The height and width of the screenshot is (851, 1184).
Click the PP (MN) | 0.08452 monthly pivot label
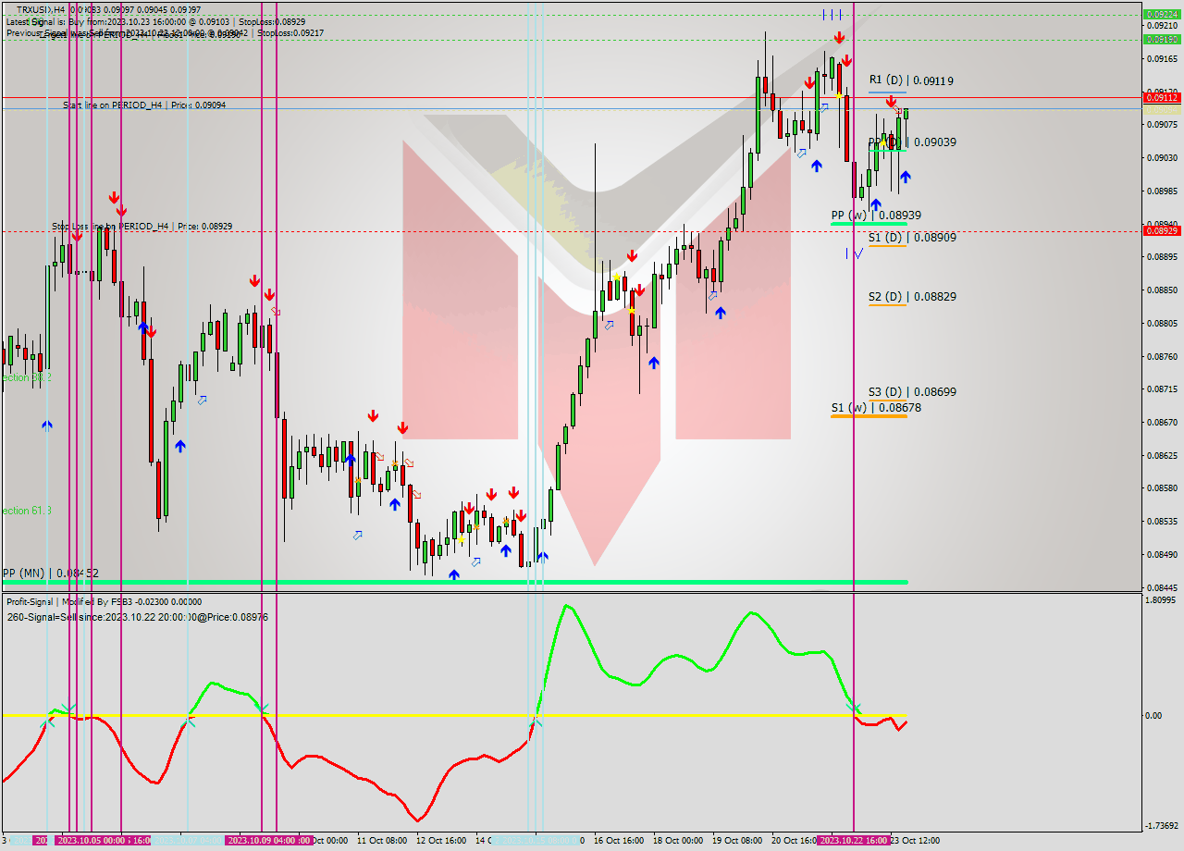pos(51,573)
